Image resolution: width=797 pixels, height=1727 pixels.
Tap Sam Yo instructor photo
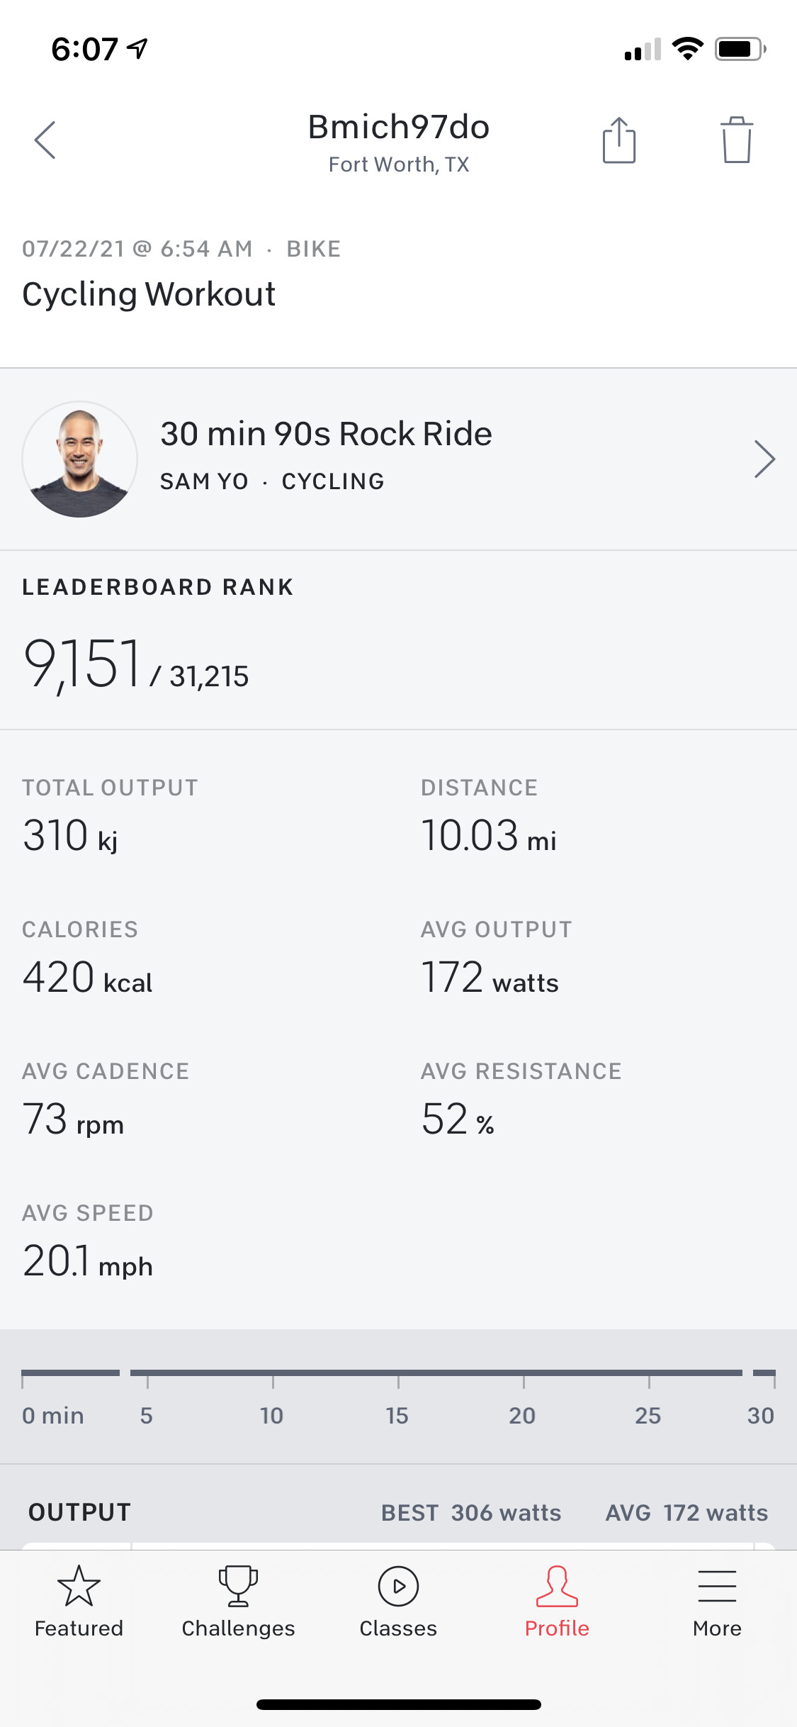[x=79, y=459]
